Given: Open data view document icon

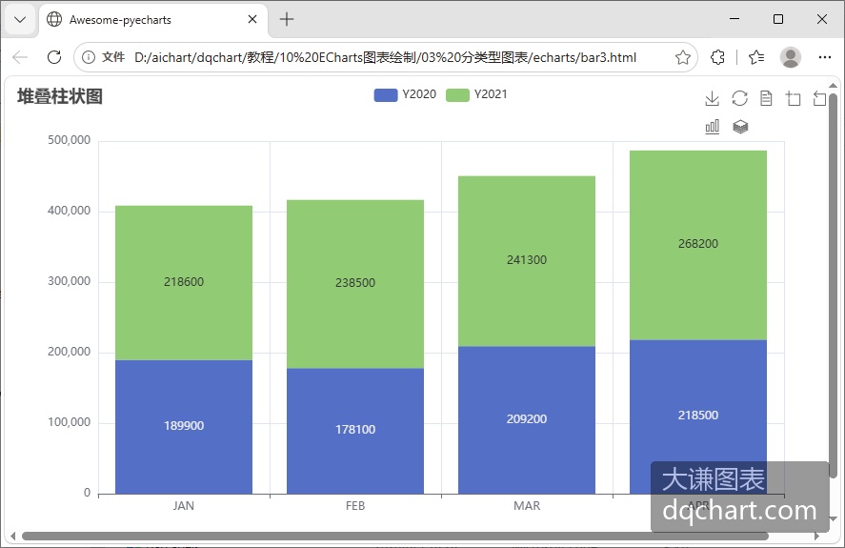Looking at the screenshot, I should click(766, 99).
